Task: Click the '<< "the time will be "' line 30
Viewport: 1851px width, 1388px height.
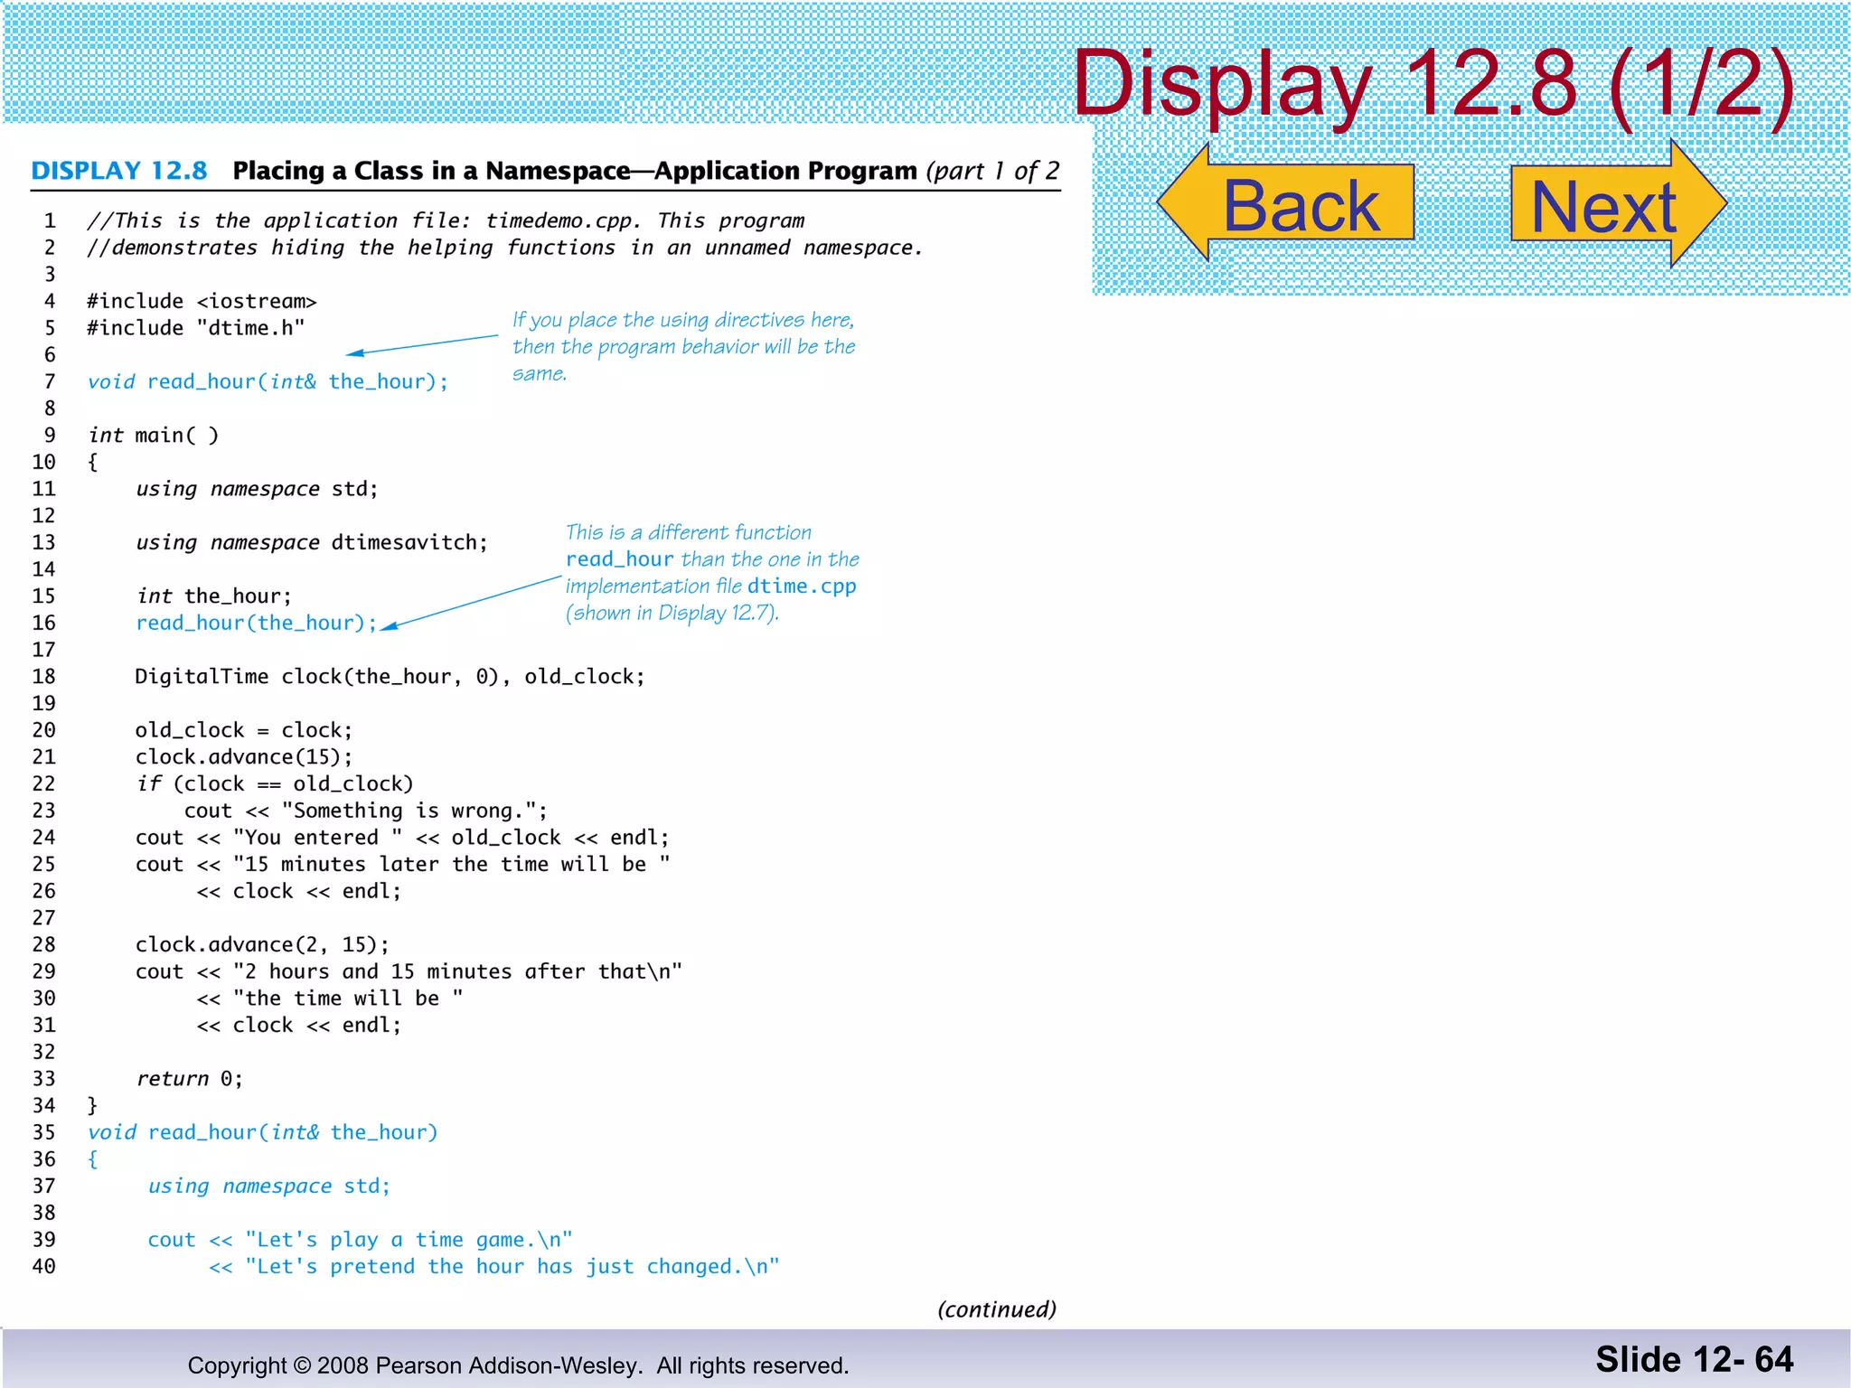Action: pyautogui.click(x=330, y=999)
